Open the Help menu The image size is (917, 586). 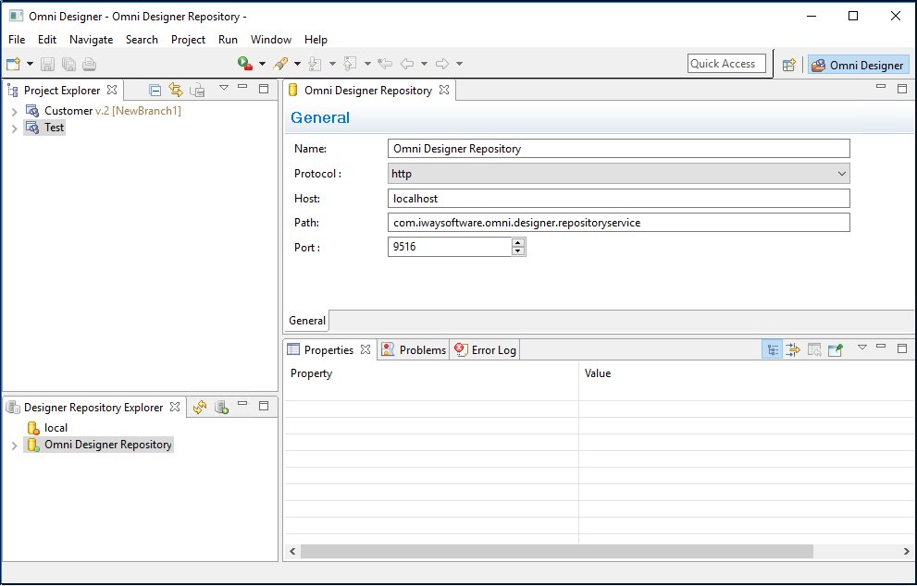(x=316, y=40)
